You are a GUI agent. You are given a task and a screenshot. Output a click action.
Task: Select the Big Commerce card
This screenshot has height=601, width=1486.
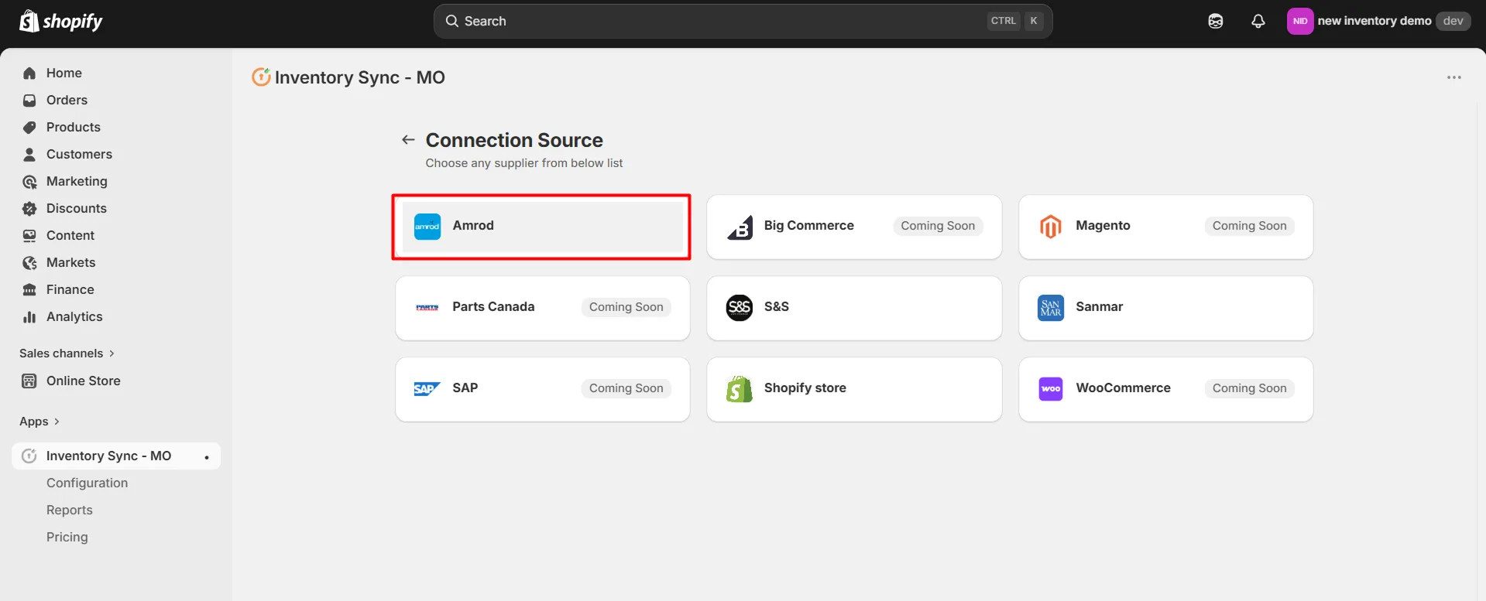click(x=854, y=227)
